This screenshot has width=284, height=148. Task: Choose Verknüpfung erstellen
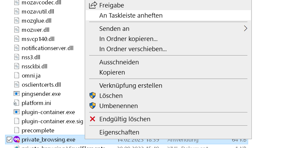(131, 86)
